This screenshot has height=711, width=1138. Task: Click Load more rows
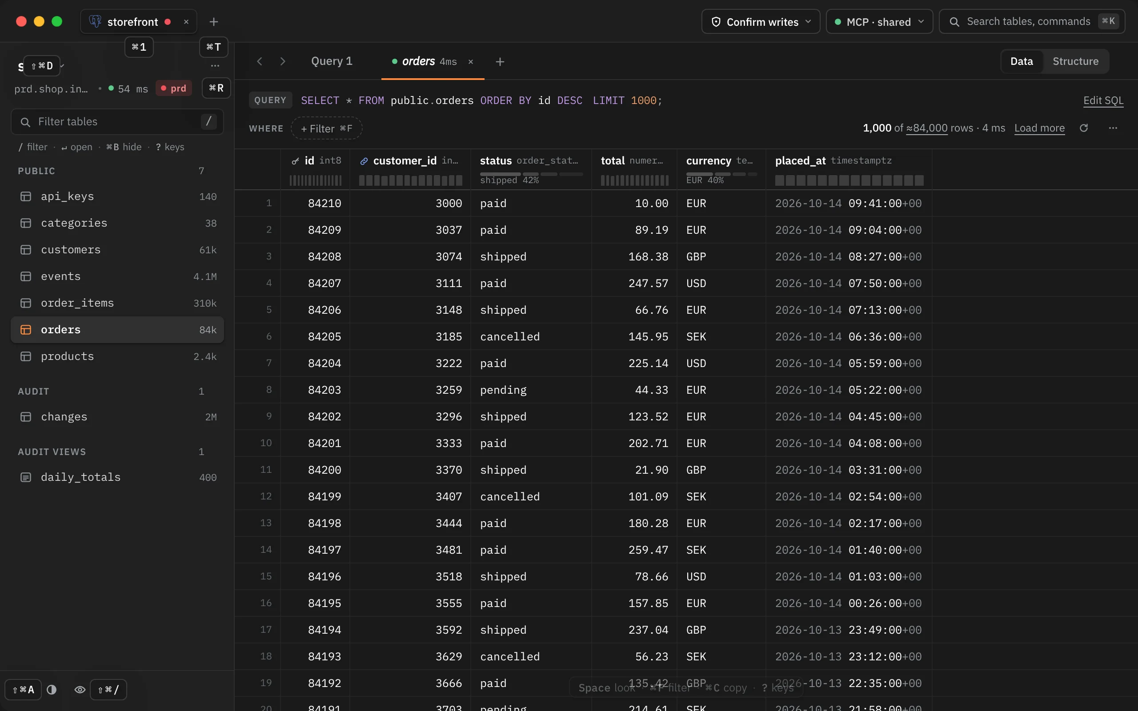click(x=1039, y=128)
